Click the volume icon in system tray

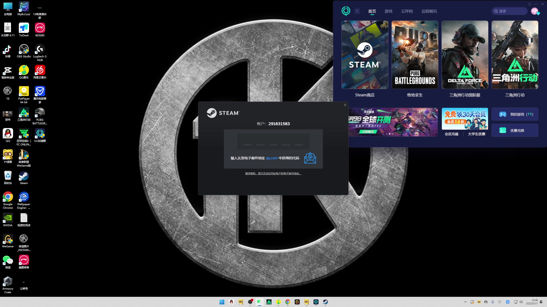[521, 302]
